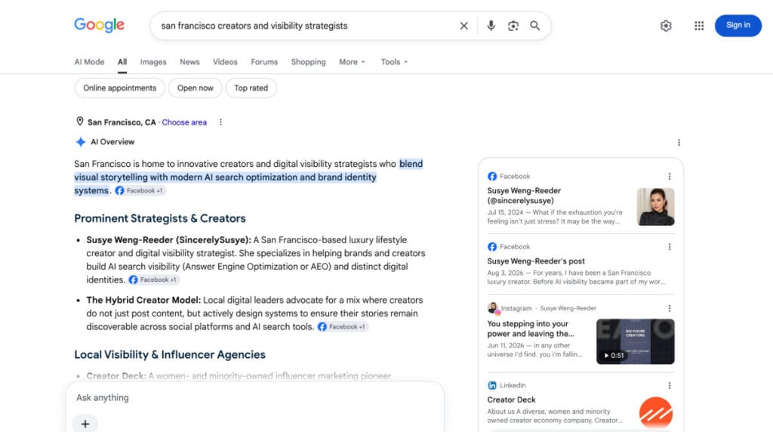Start voice search with microphone icon
Screen dimensions: 773x432
[491, 26]
